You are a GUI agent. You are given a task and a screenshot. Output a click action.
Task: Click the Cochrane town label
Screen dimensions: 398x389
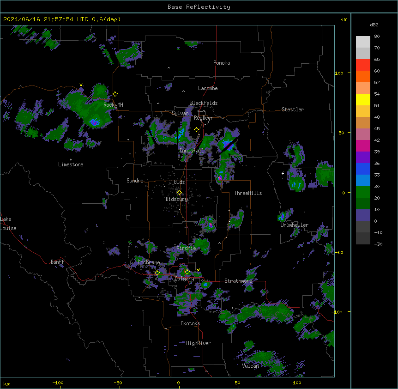149,262
